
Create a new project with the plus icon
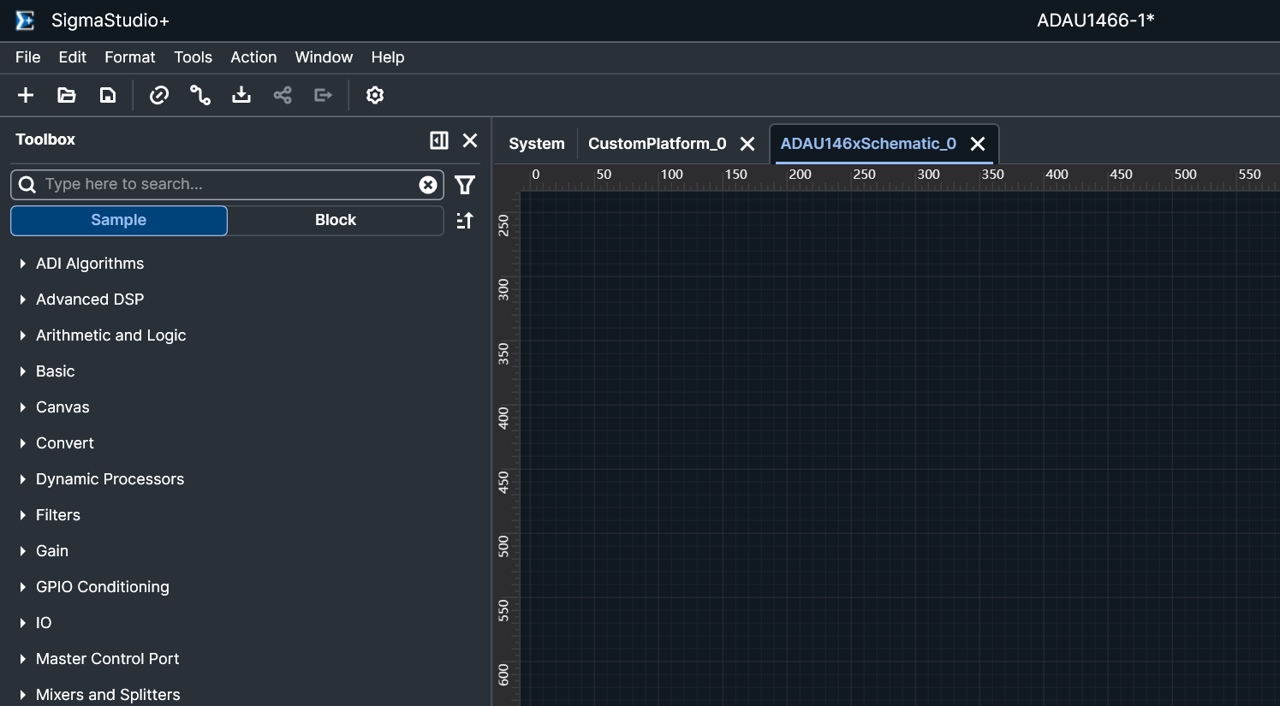pyautogui.click(x=26, y=95)
